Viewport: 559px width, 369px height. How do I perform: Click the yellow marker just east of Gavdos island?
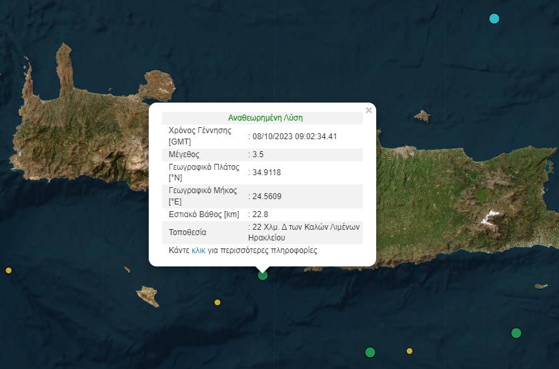[x=217, y=302]
